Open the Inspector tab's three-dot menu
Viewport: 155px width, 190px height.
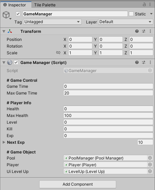pos(150,4)
